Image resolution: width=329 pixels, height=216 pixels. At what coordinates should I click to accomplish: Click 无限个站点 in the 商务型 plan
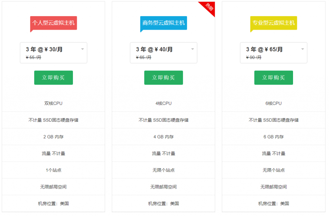tap(163, 170)
